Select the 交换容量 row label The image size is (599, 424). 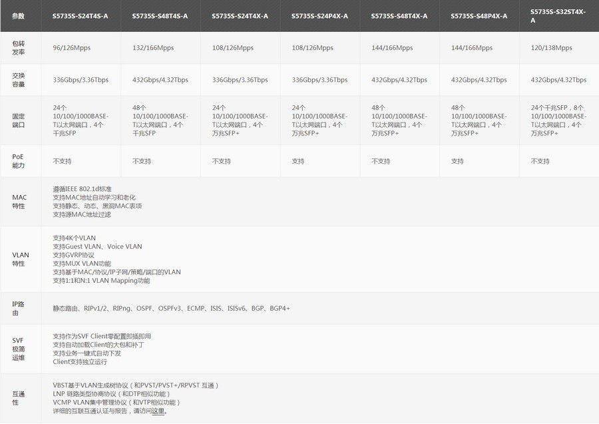[18, 80]
